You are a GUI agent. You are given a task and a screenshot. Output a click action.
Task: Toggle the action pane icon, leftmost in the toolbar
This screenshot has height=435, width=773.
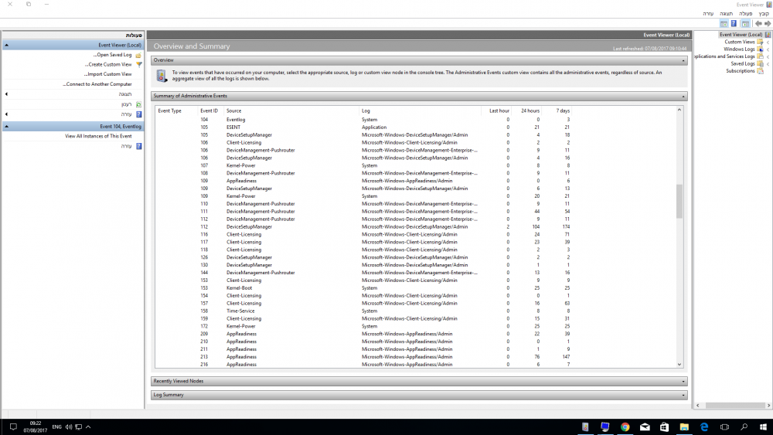724,24
